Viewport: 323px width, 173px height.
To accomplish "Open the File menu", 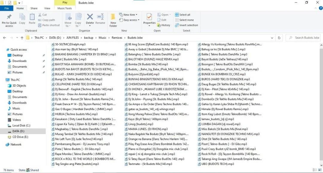I will click(x=7, y=8).
